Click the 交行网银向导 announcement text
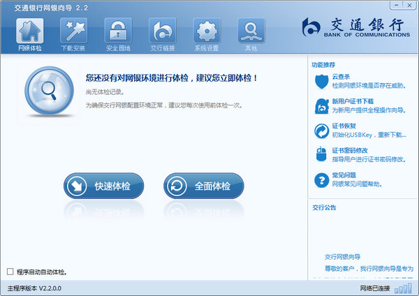419x296 pixels. pyautogui.click(x=342, y=257)
